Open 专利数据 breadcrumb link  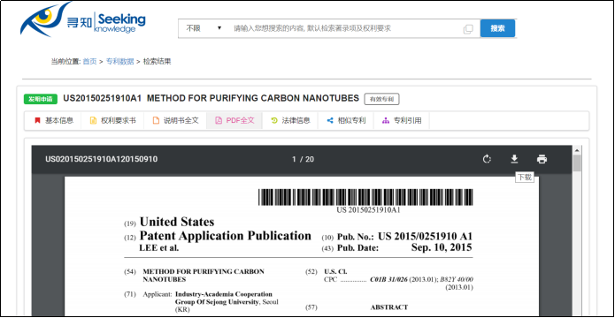(120, 62)
